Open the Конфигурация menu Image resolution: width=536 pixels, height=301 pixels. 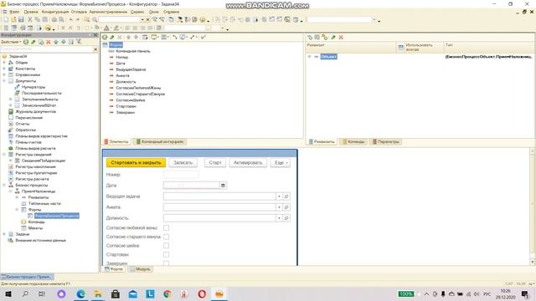(x=55, y=12)
